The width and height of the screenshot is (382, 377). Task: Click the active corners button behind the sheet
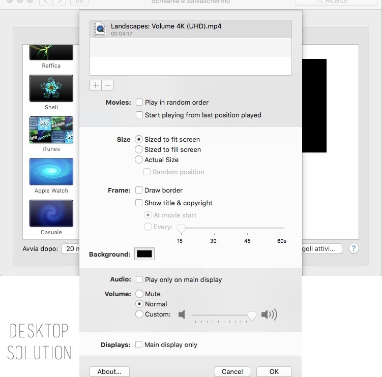(322, 249)
